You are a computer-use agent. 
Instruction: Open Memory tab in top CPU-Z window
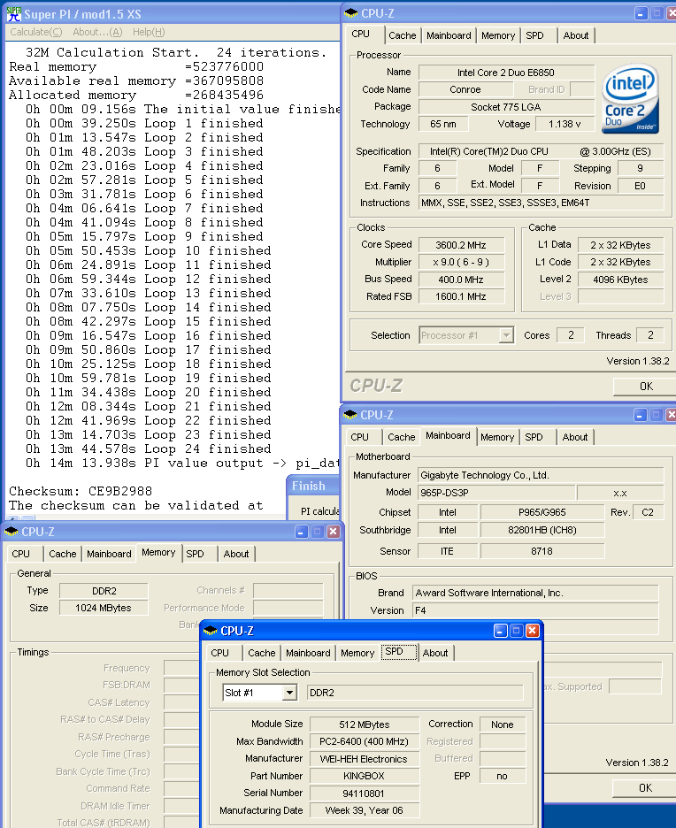click(498, 35)
